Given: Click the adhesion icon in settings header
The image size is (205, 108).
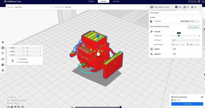Looking at the screenshot, I should (192, 7).
